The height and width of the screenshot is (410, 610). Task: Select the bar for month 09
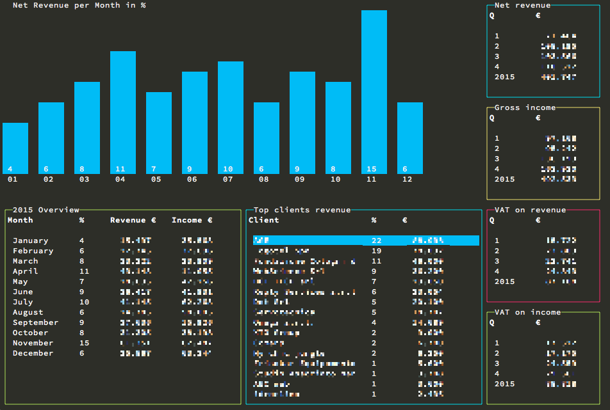point(302,123)
